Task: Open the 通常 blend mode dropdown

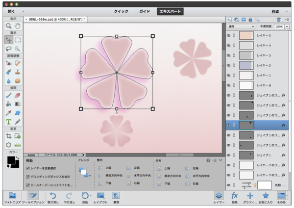Action: click(x=241, y=26)
